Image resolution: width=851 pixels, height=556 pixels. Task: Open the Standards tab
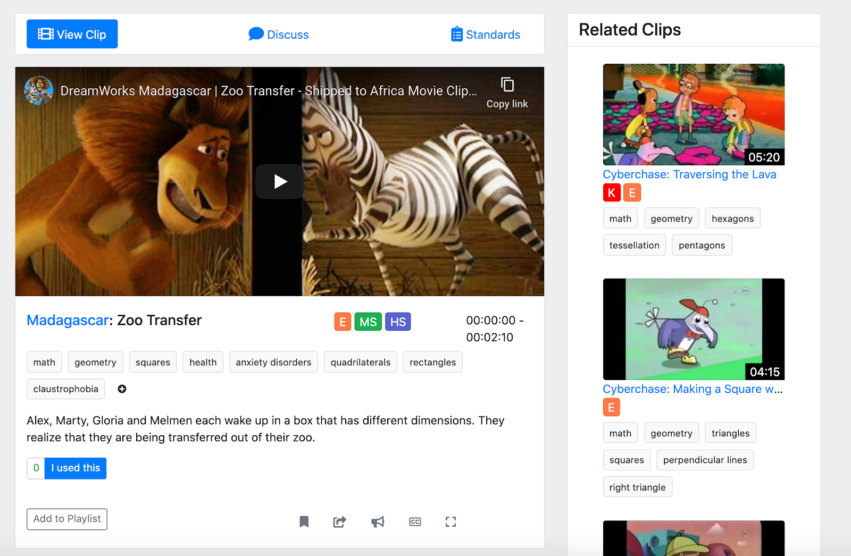click(x=486, y=35)
